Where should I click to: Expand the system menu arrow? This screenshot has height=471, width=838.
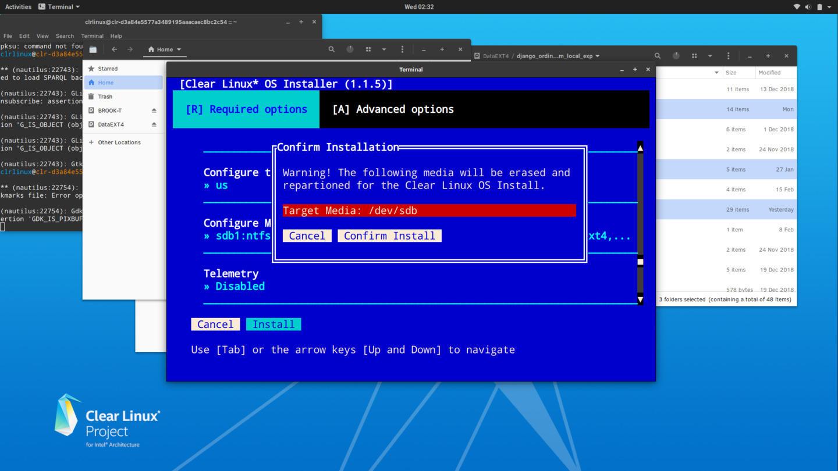829,7
